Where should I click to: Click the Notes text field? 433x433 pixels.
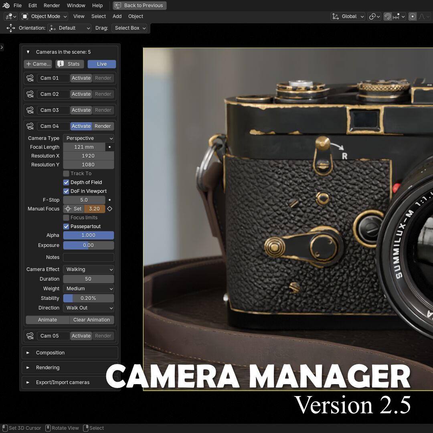pos(89,257)
